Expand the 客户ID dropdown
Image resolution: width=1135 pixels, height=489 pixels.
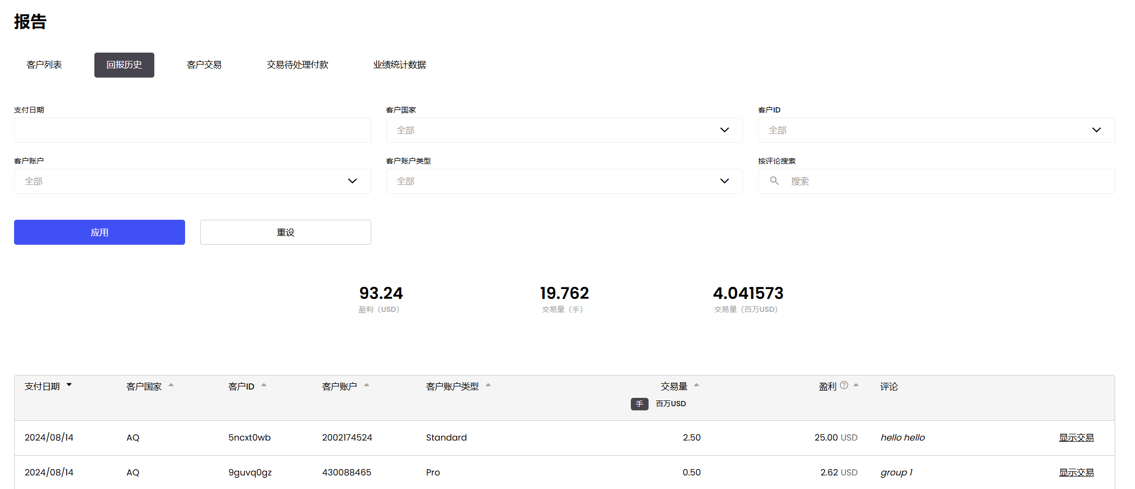tap(936, 130)
